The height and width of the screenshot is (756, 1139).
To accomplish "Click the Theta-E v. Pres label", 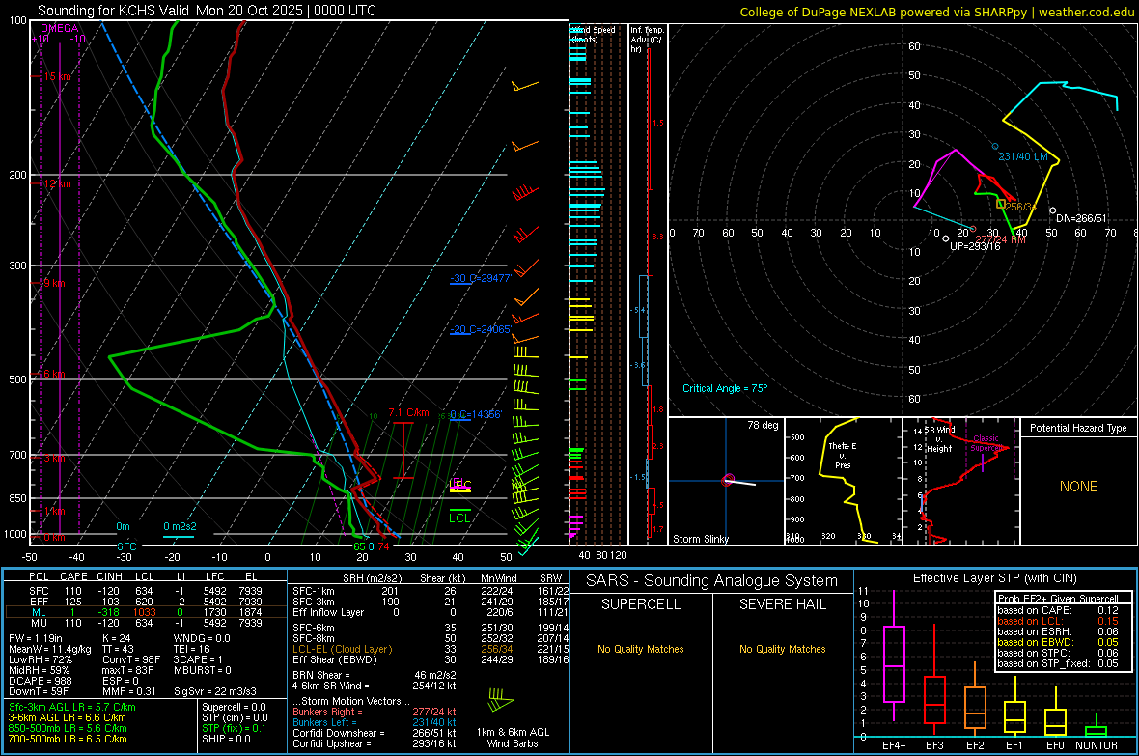I will pyautogui.click(x=843, y=455).
